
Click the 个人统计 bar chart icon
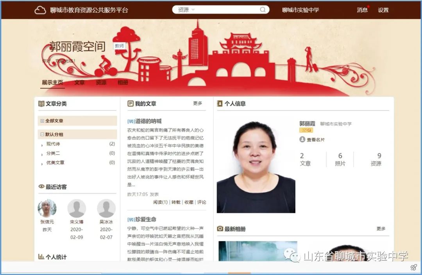tap(41, 256)
